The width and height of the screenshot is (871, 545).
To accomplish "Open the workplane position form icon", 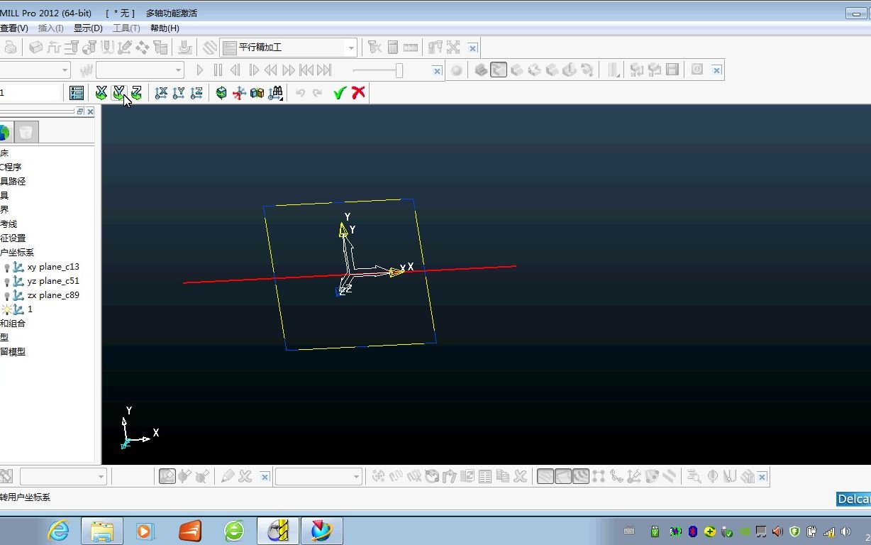I will point(77,93).
